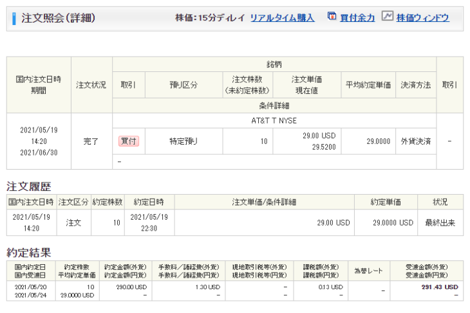Click the 外貨決済 settlement method cell

coord(415,141)
